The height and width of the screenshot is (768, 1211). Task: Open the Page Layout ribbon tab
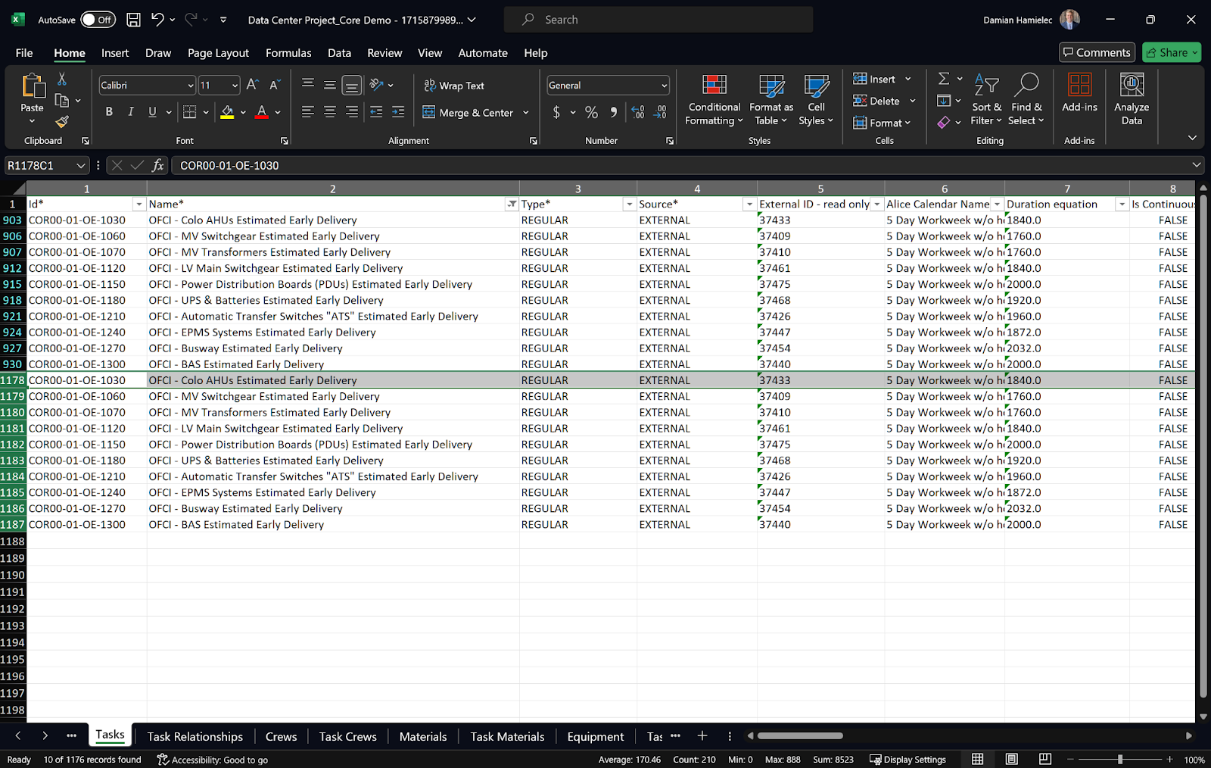[218, 53]
